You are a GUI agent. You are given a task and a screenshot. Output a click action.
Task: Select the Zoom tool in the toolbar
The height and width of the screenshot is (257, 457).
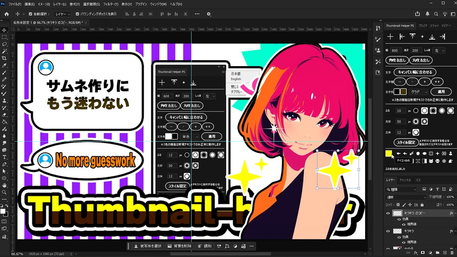pyautogui.click(x=4, y=192)
